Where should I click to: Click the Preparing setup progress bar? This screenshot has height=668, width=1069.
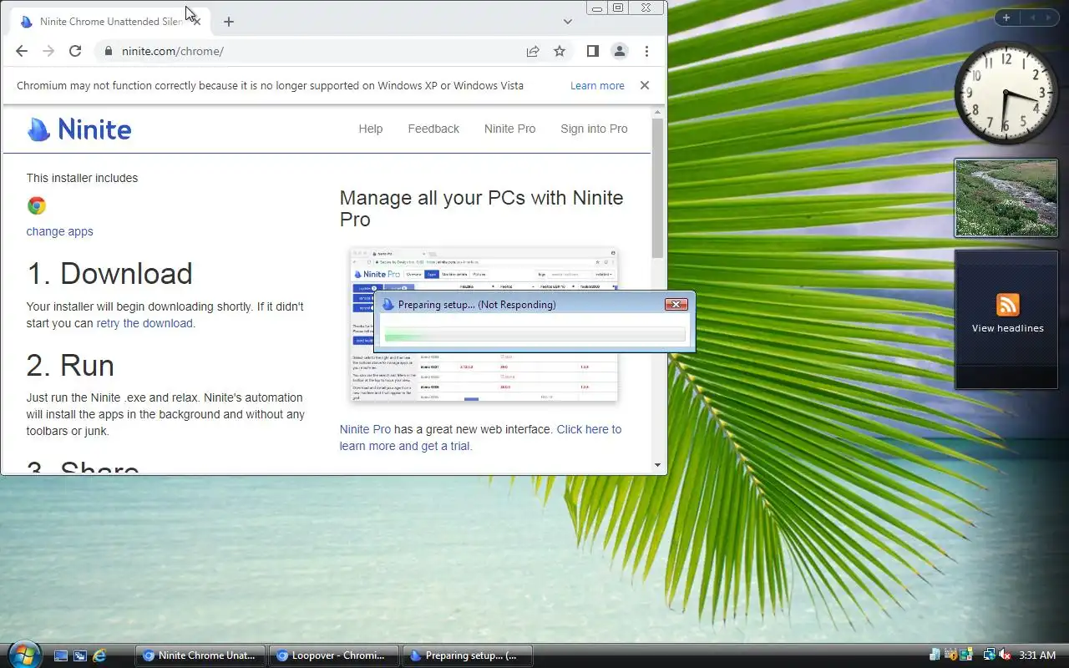[x=534, y=335]
